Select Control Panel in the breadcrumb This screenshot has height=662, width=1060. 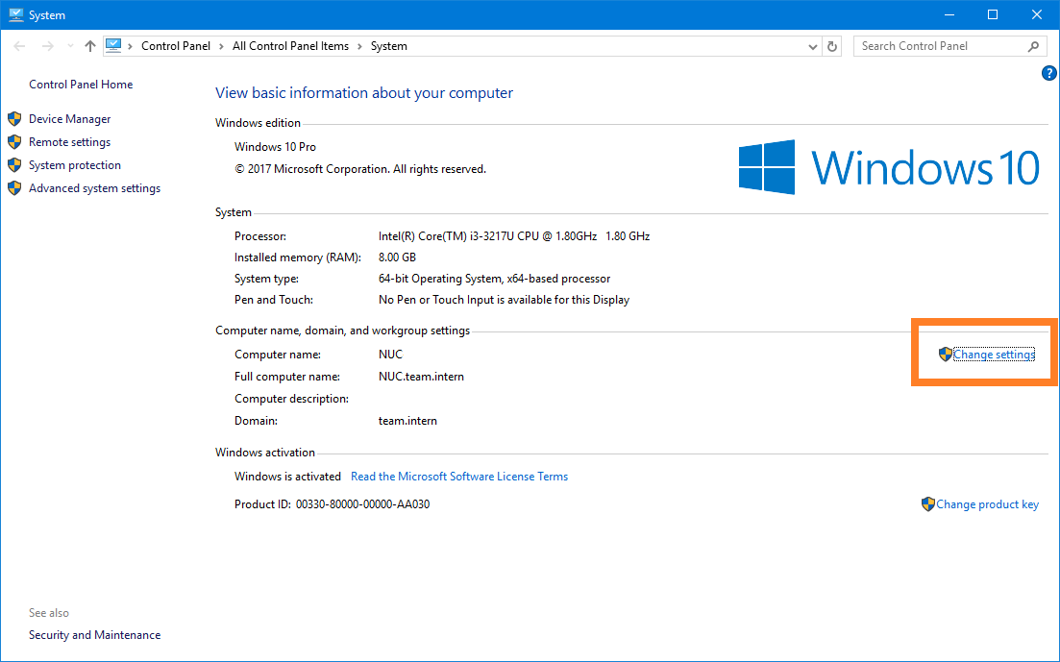tap(176, 46)
